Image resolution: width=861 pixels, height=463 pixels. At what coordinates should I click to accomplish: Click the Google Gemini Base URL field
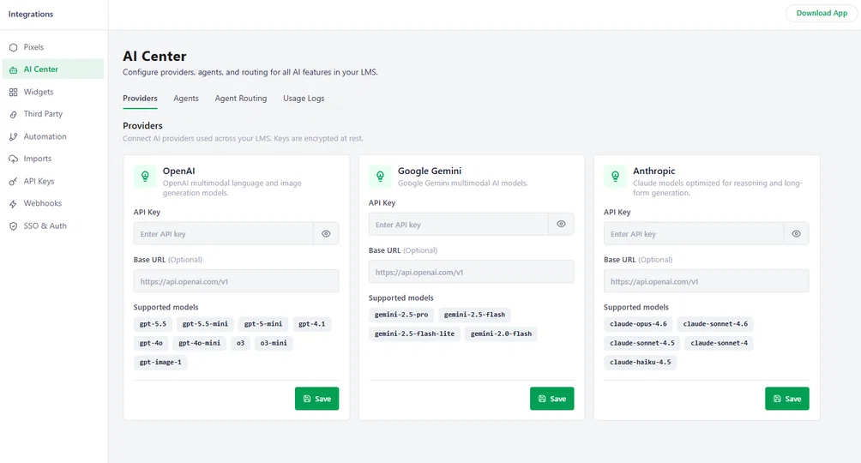pos(471,272)
